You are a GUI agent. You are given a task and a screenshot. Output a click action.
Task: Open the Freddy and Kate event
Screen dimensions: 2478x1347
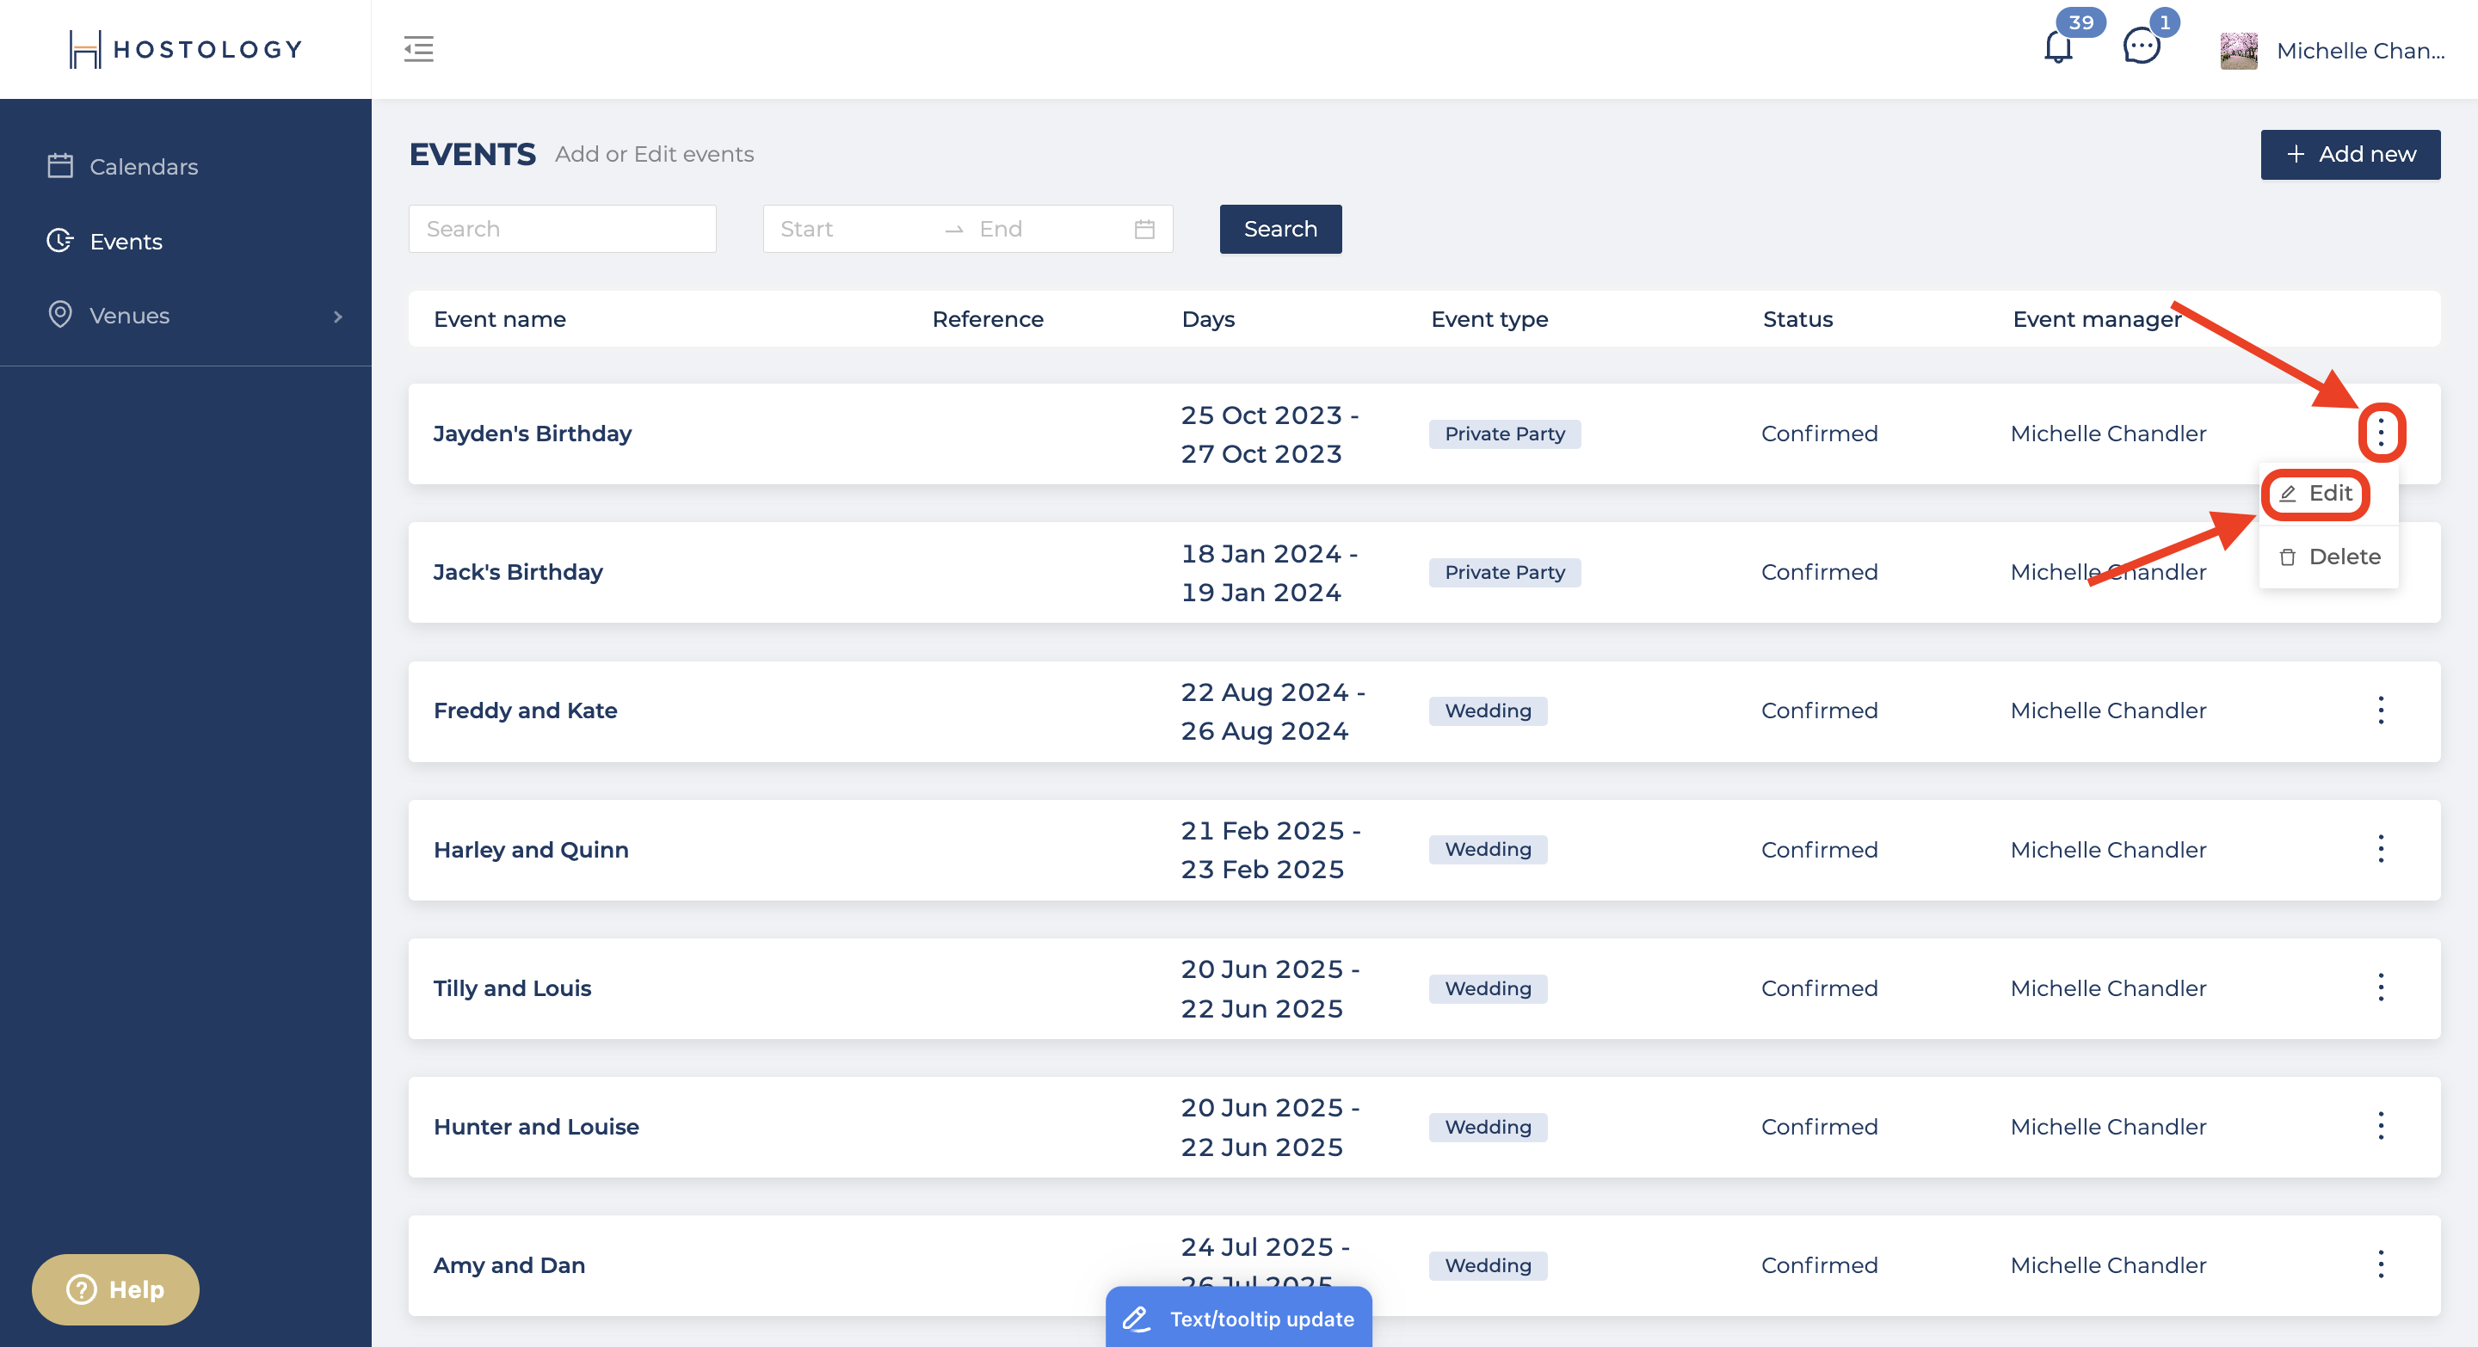tap(525, 710)
